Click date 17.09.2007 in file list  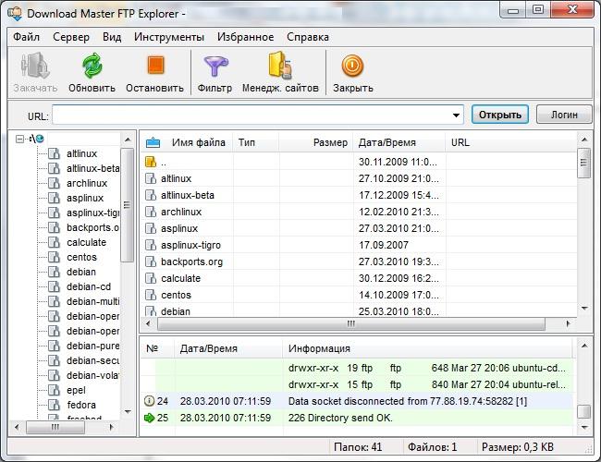click(384, 245)
